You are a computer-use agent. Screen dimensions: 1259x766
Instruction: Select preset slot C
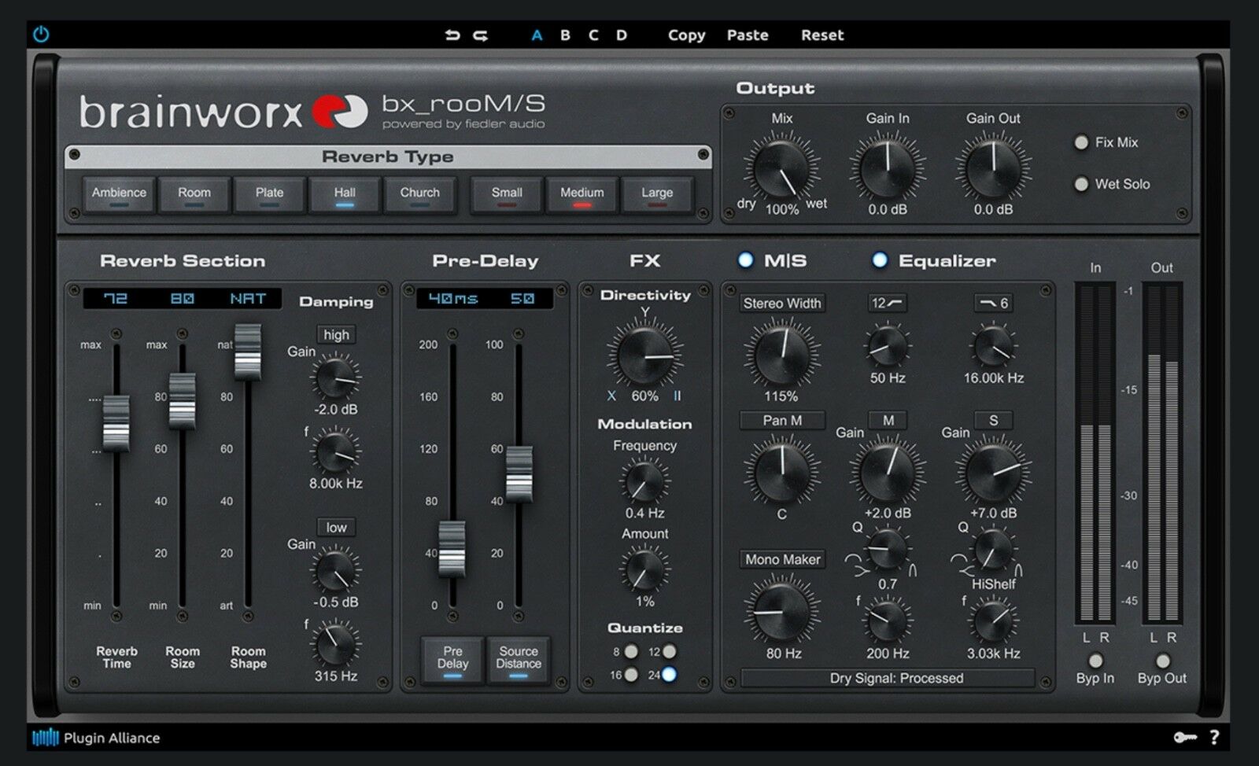pyautogui.click(x=593, y=35)
